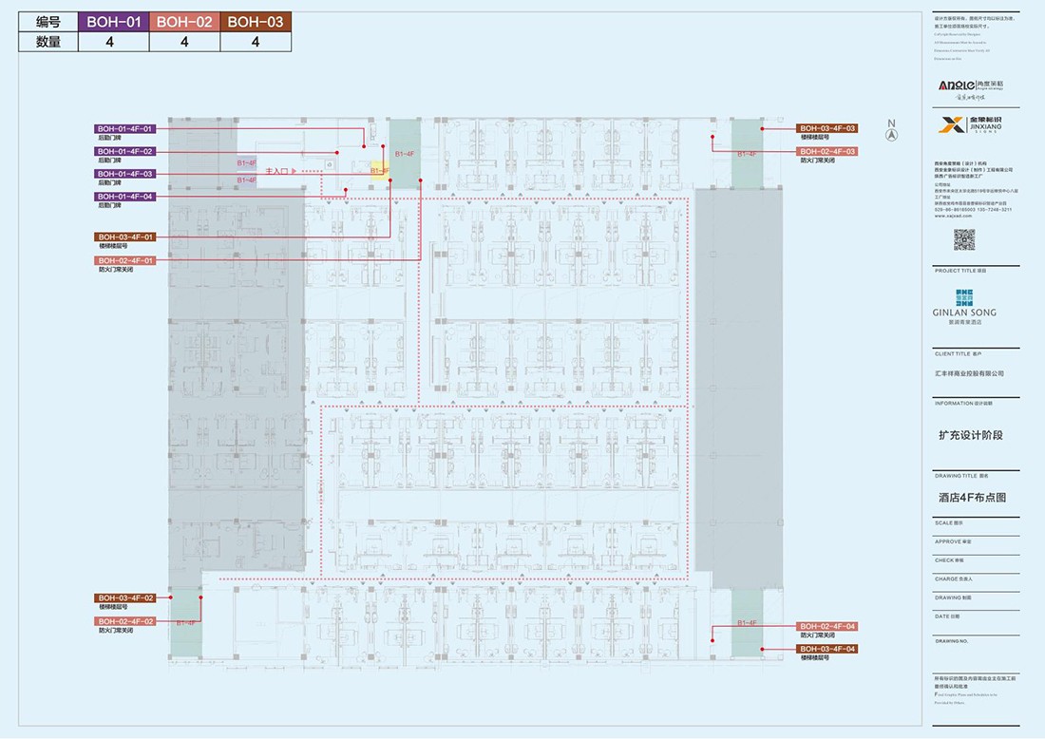This screenshot has width=1045, height=739.
Task: Select the brown BOH-03 legend header
Action: pyautogui.click(x=256, y=22)
